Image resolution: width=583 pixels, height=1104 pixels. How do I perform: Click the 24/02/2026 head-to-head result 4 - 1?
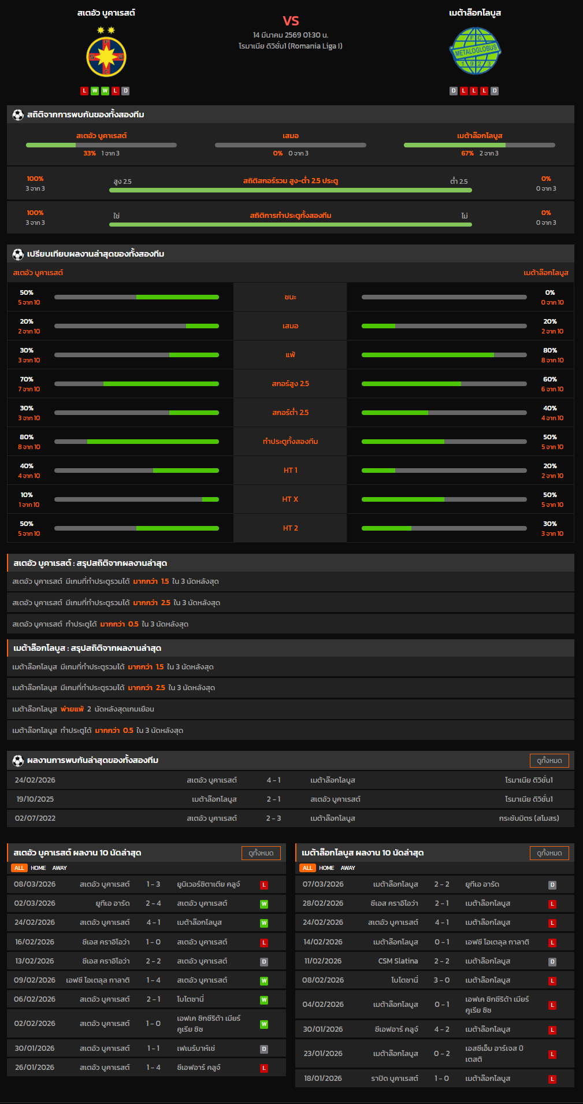(273, 780)
